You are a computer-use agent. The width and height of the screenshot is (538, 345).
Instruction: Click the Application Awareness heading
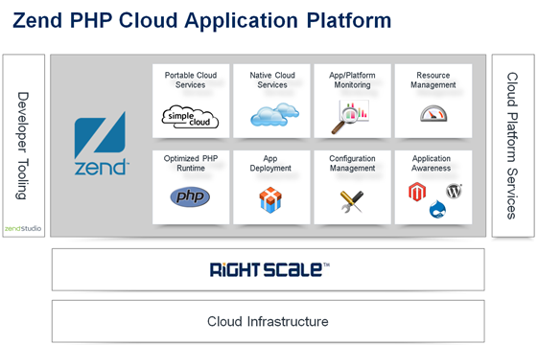click(x=432, y=163)
